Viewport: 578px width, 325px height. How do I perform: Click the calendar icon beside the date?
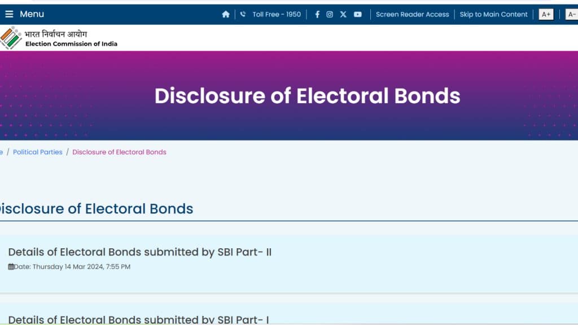[x=12, y=266]
